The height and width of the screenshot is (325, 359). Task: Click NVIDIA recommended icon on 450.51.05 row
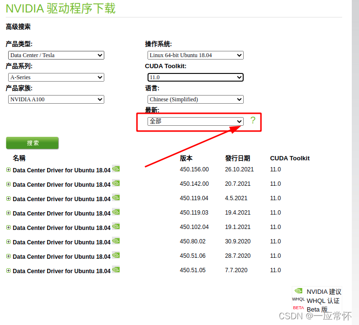click(x=116, y=269)
